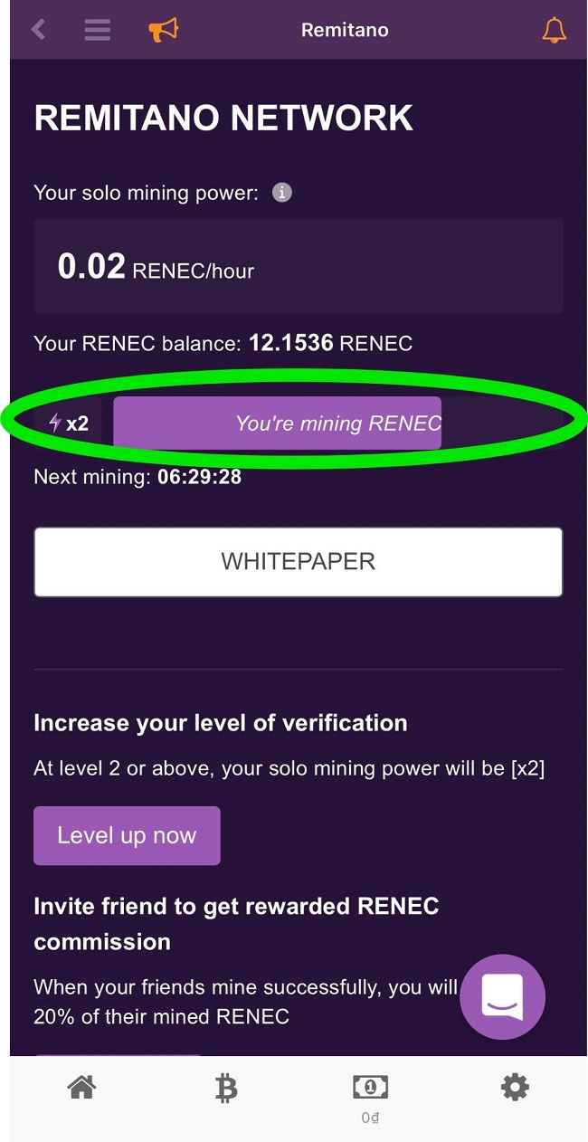Tap Invite friend to get rewarded heading
The height and width of the screenshot is (1142, 588).
tap(236, 924)
